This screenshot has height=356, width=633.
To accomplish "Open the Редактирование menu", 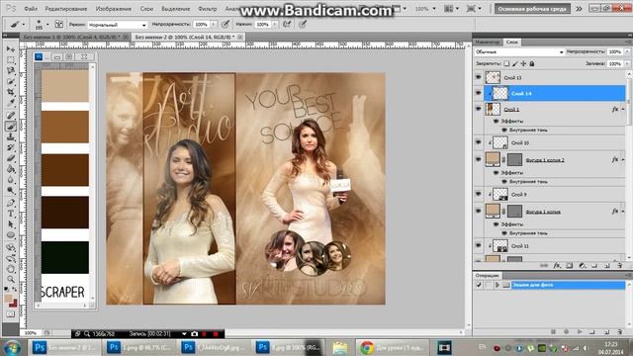I will coord(66,9).
